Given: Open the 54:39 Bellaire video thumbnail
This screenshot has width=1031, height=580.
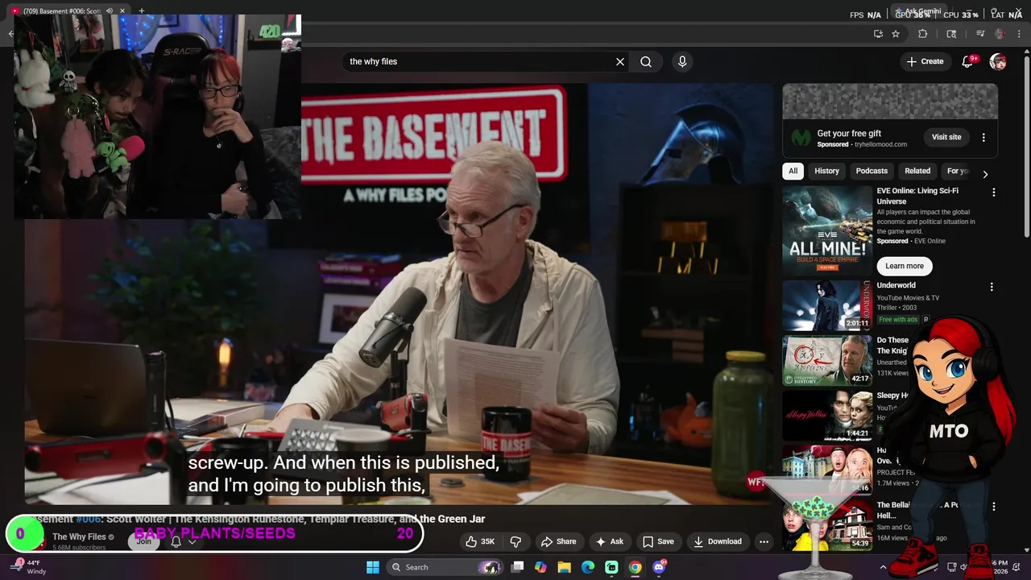Looking at the screenshot, I should [x=827, y=525].
